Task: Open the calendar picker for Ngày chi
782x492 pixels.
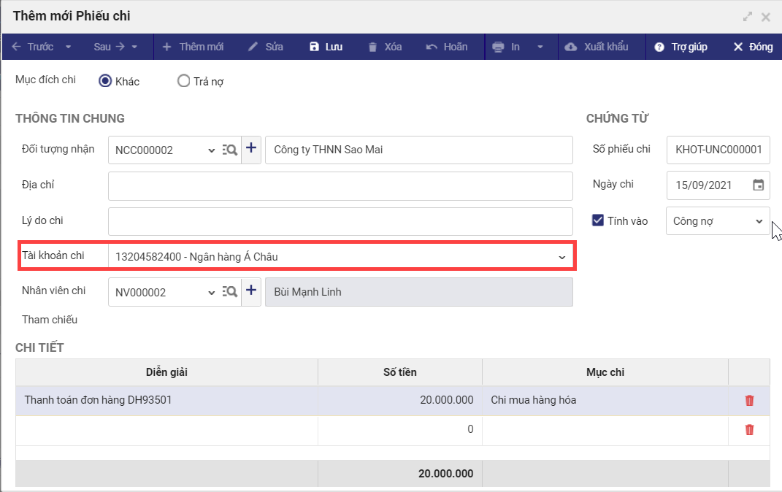Action: (758, 185)
